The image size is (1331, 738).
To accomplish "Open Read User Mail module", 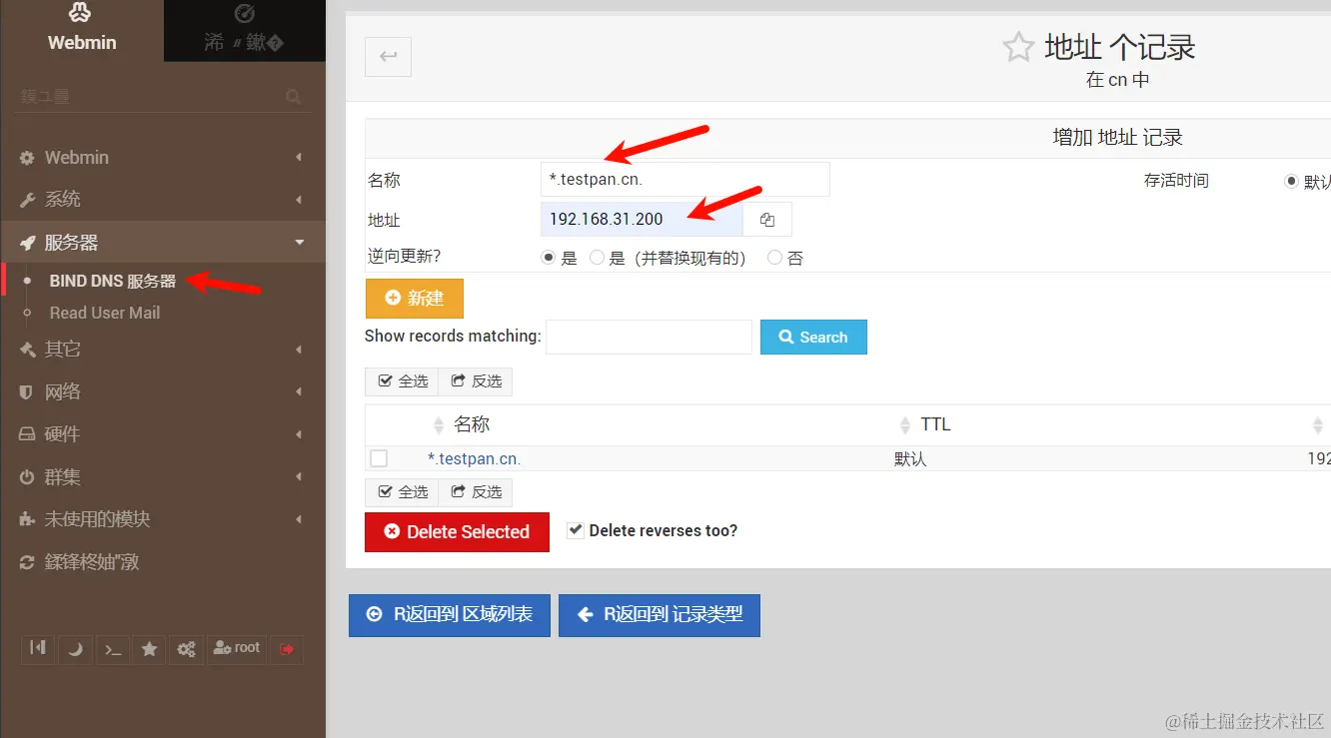I will (105, 313).
